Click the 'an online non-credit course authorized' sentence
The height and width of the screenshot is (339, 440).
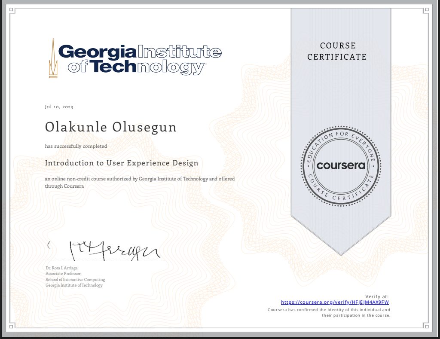click(140, 183)
